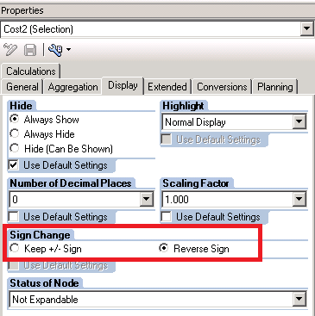Open the Extended tab

point(167,87)
